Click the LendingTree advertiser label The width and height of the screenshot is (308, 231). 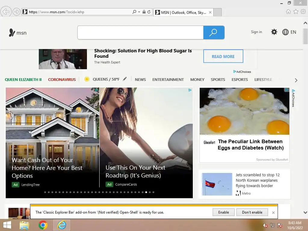[30, 185]
